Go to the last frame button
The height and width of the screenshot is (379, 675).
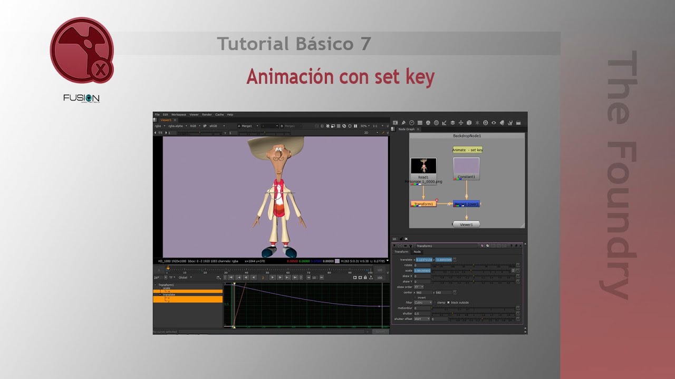295,277
